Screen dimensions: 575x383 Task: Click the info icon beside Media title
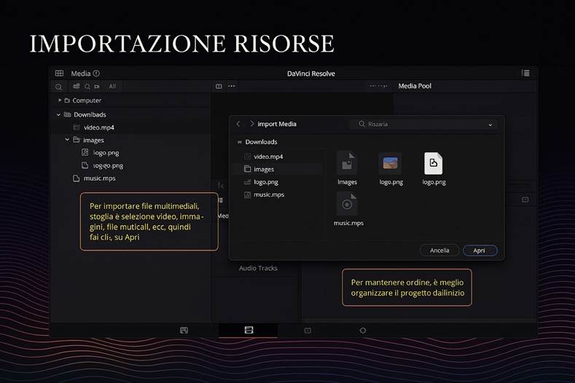click(96, 74)
